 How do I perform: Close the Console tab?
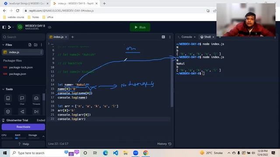pyautogui.click(x=195, y=37)
